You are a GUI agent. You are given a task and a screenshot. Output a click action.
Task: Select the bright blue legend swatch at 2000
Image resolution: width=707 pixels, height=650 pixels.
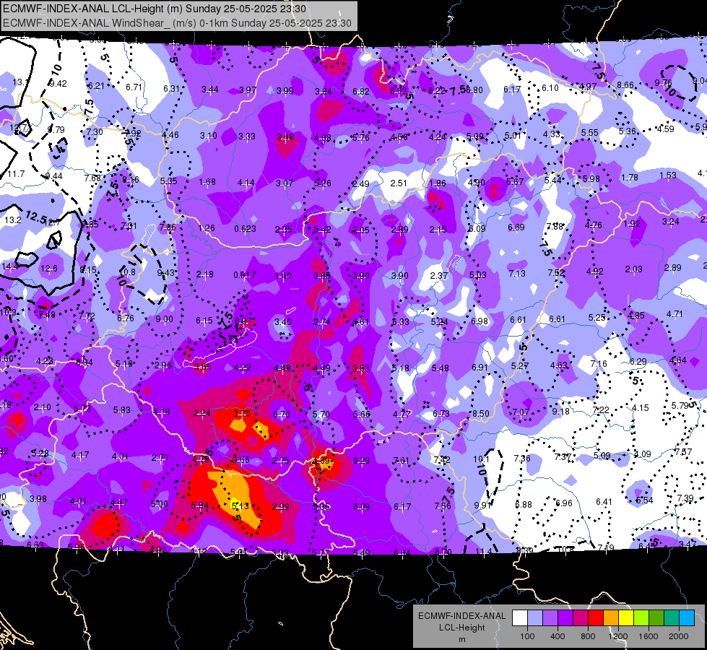coord(687,618)
